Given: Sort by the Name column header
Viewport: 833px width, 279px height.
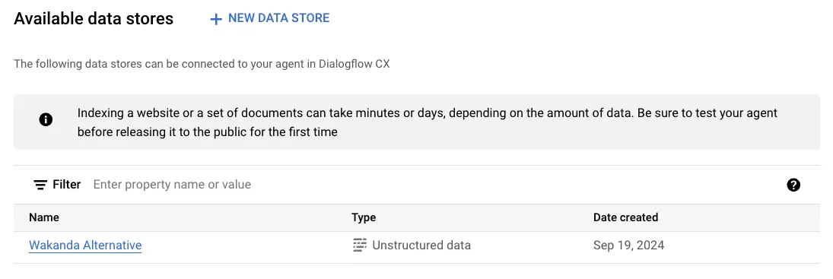Looking at the screenshot, I should [44, 217].
